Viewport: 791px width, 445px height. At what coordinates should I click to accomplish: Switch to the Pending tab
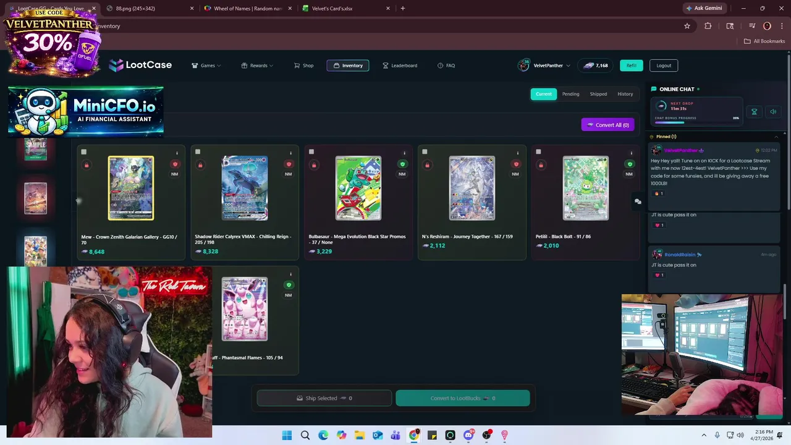[x=570, y=94]
